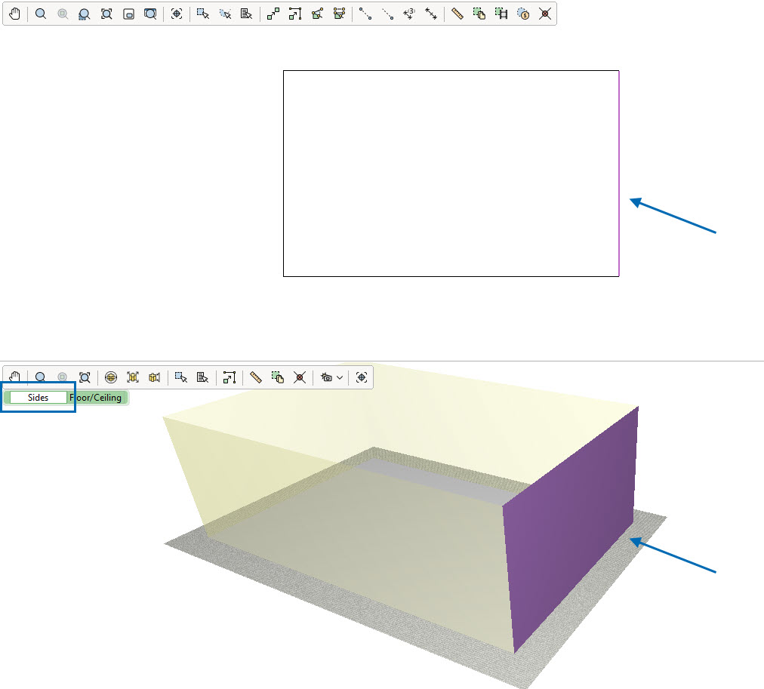The width and height of the screenshot is (764, 689).
Task: Click the center target icon in top toolbar
Action: click(177, 14)
